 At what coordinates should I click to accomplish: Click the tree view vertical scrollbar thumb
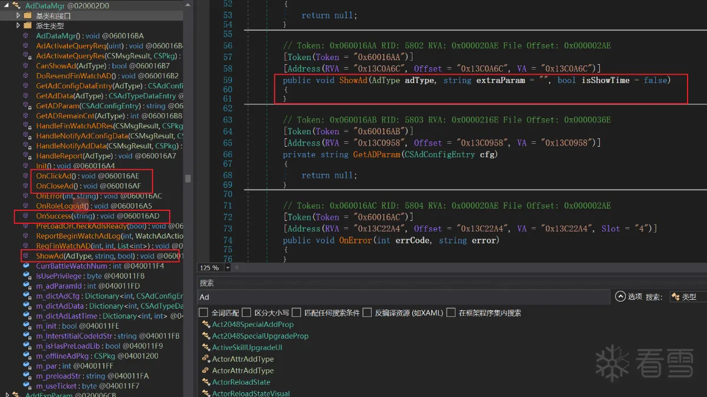click(x=188, y=178)
